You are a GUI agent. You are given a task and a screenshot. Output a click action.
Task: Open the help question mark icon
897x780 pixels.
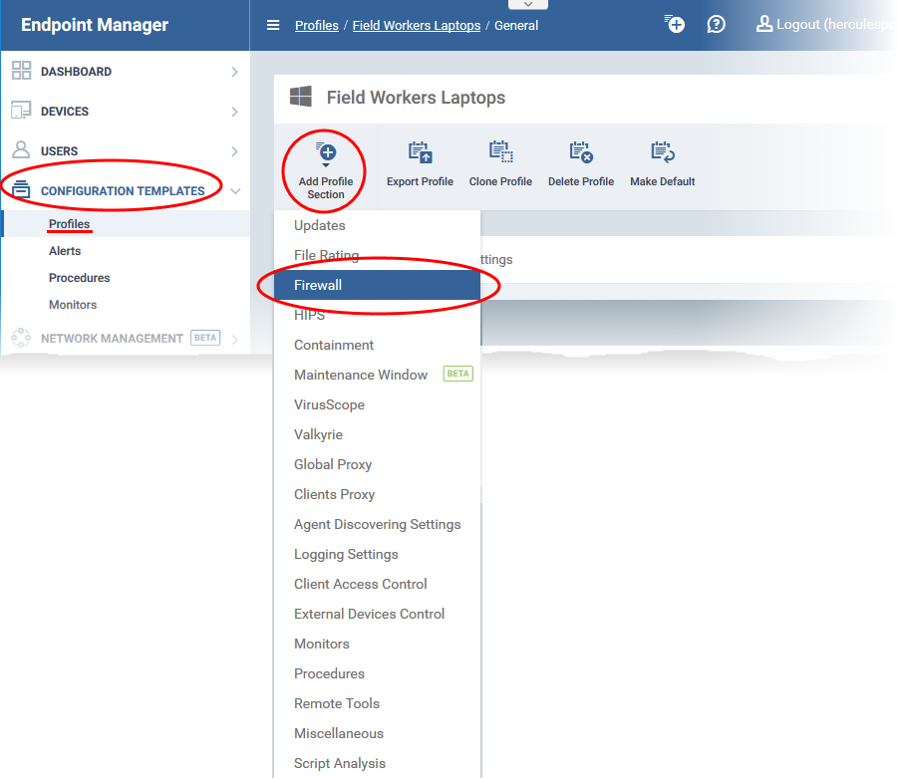(716, 24)
